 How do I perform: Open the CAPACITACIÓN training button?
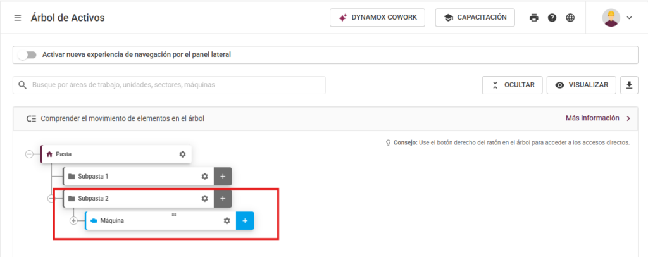click(475, 18)
